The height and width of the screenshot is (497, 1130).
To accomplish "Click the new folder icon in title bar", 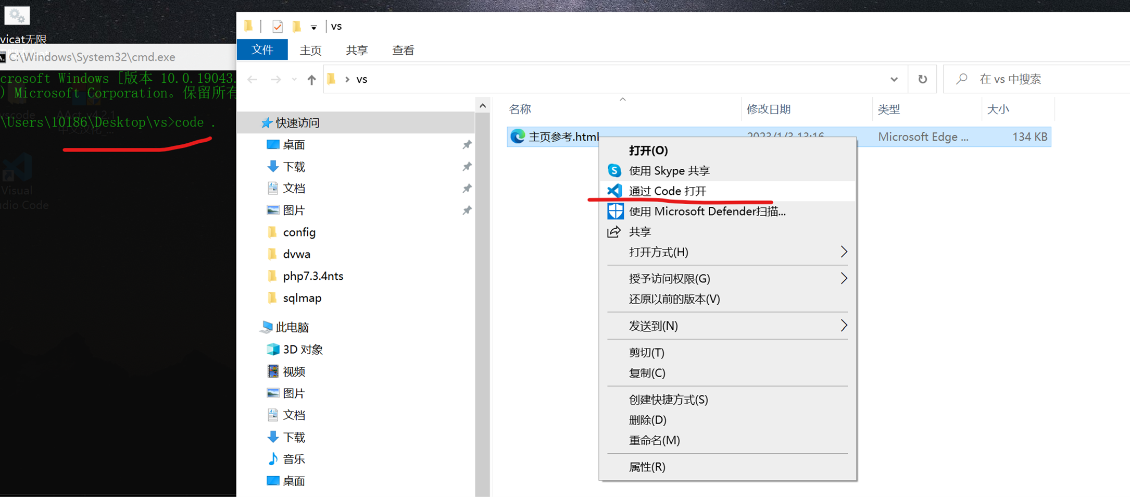I will coord(296,26).
